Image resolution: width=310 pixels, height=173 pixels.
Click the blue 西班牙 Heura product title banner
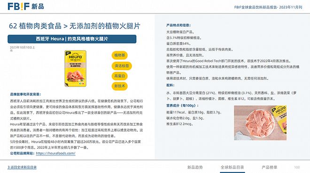click(72, 39)
